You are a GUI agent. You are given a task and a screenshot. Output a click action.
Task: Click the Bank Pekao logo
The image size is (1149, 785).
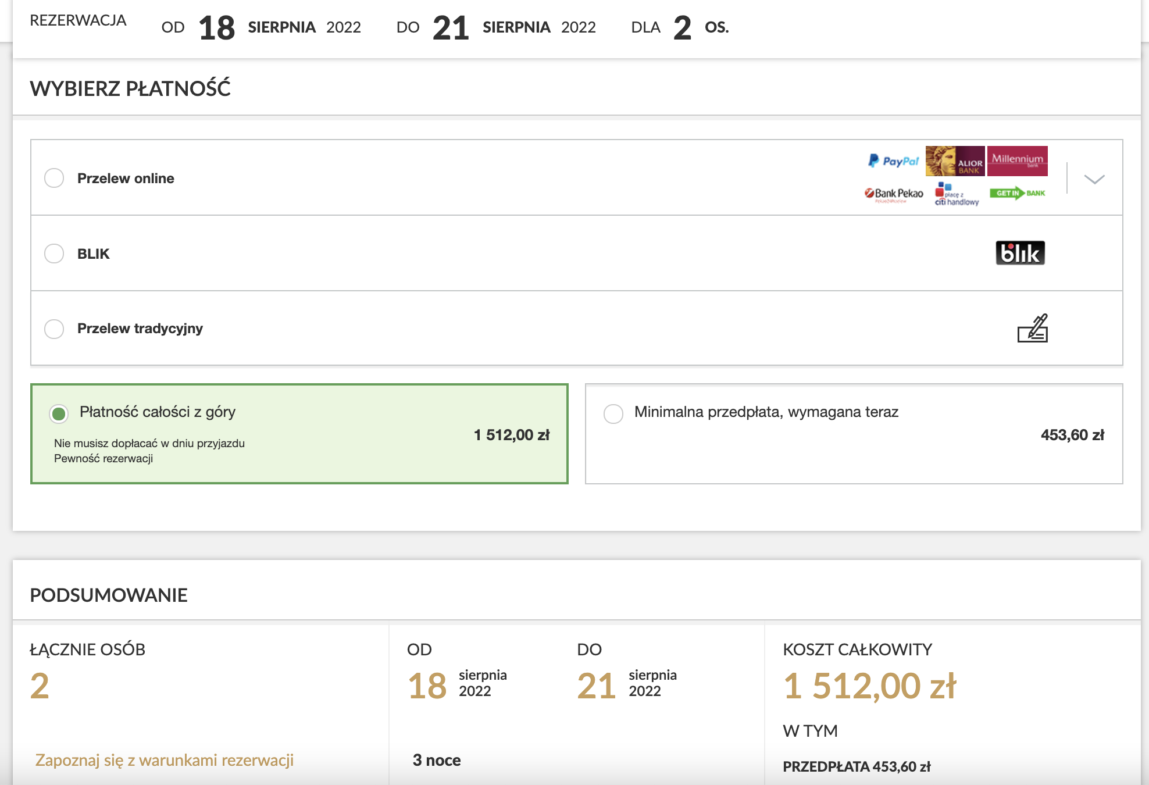894,194
